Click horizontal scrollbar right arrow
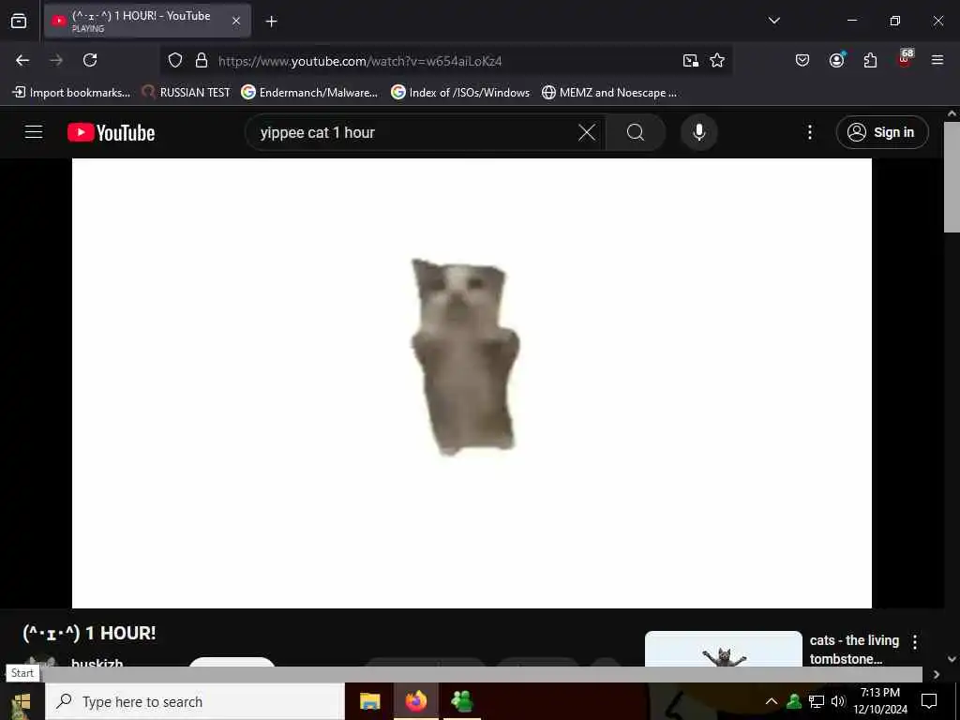960x720 pixels. [x=937, y=674]
